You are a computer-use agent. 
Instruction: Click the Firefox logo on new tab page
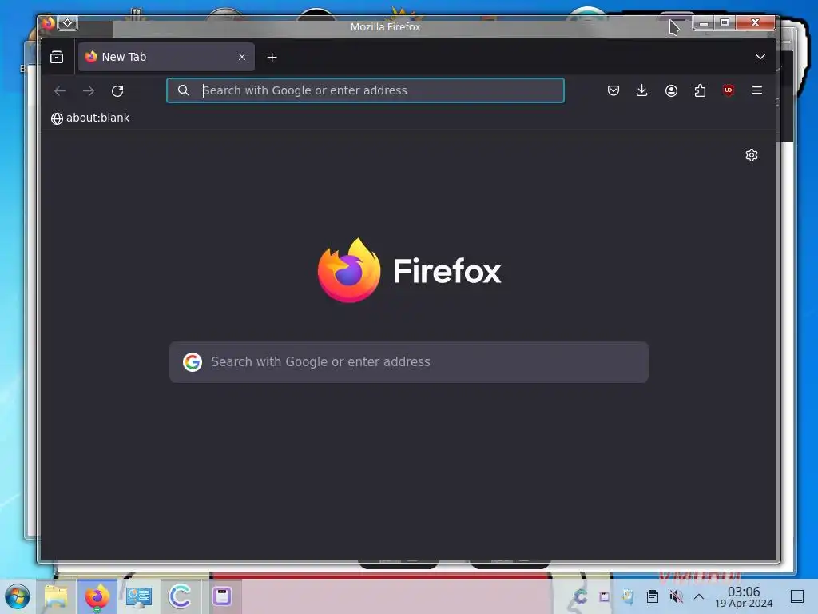tap(410, 270)
